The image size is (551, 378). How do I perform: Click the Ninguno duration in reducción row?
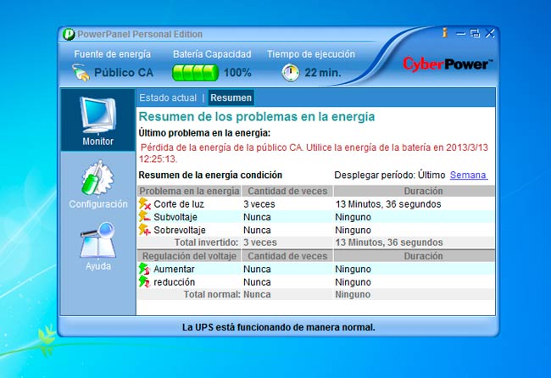353,282
